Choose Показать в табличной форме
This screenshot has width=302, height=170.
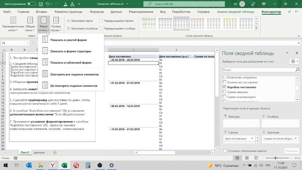click(71, 62)
